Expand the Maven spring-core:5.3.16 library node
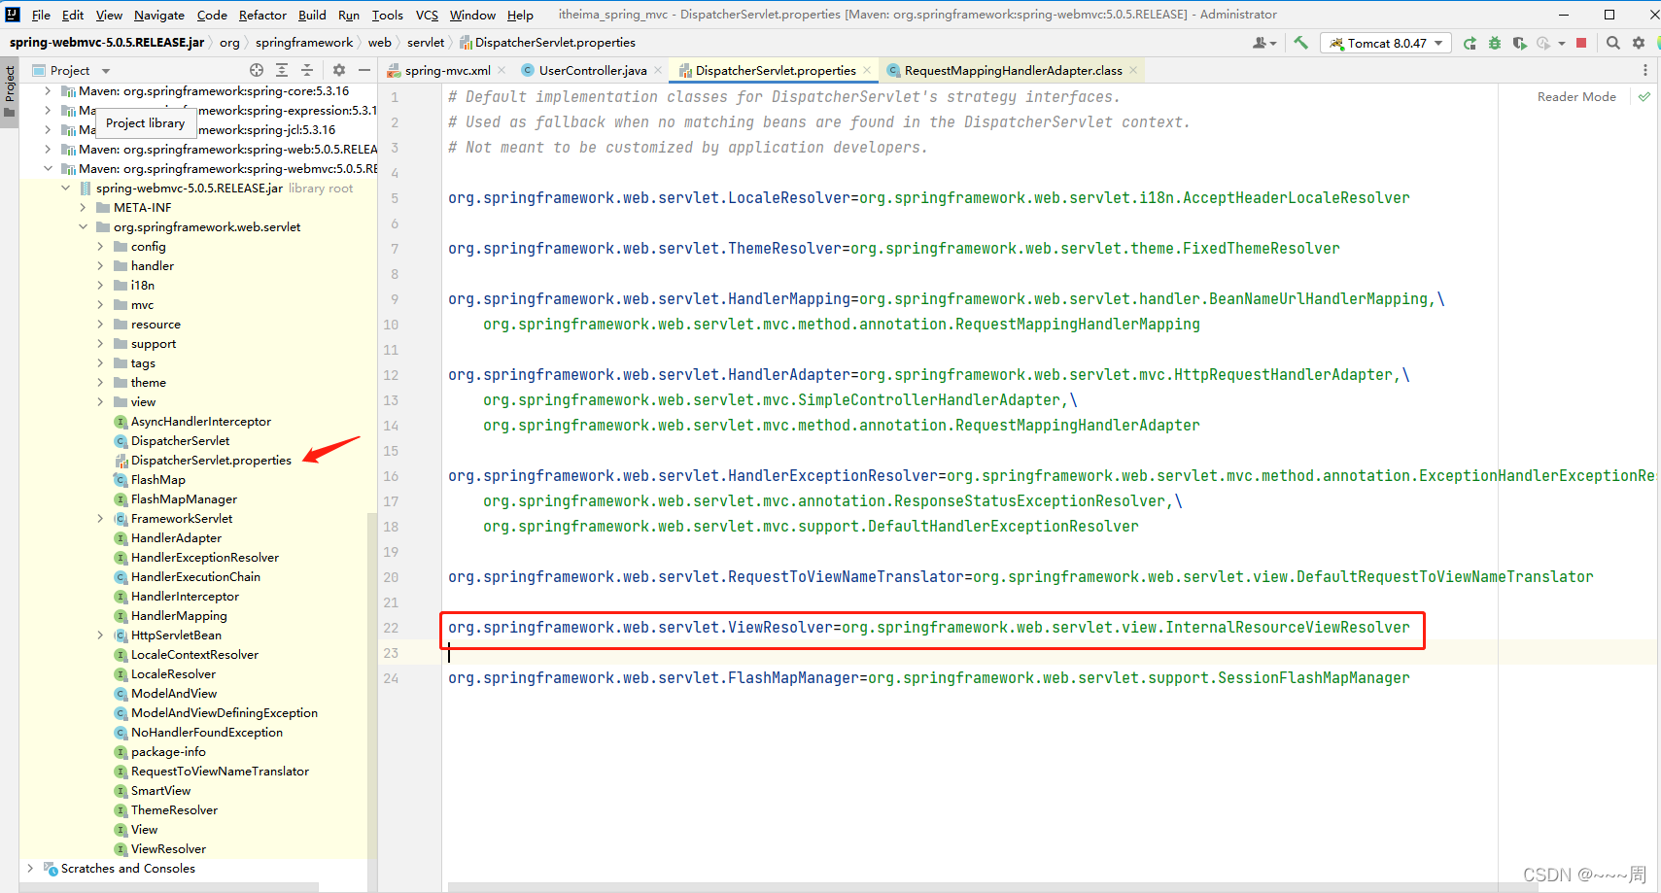1661x893 pixels. [48, 91]
